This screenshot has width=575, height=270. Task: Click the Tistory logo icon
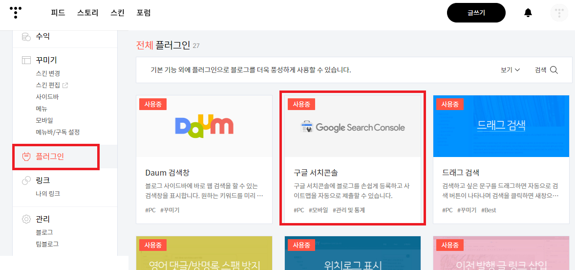click(x=16, y=13)
